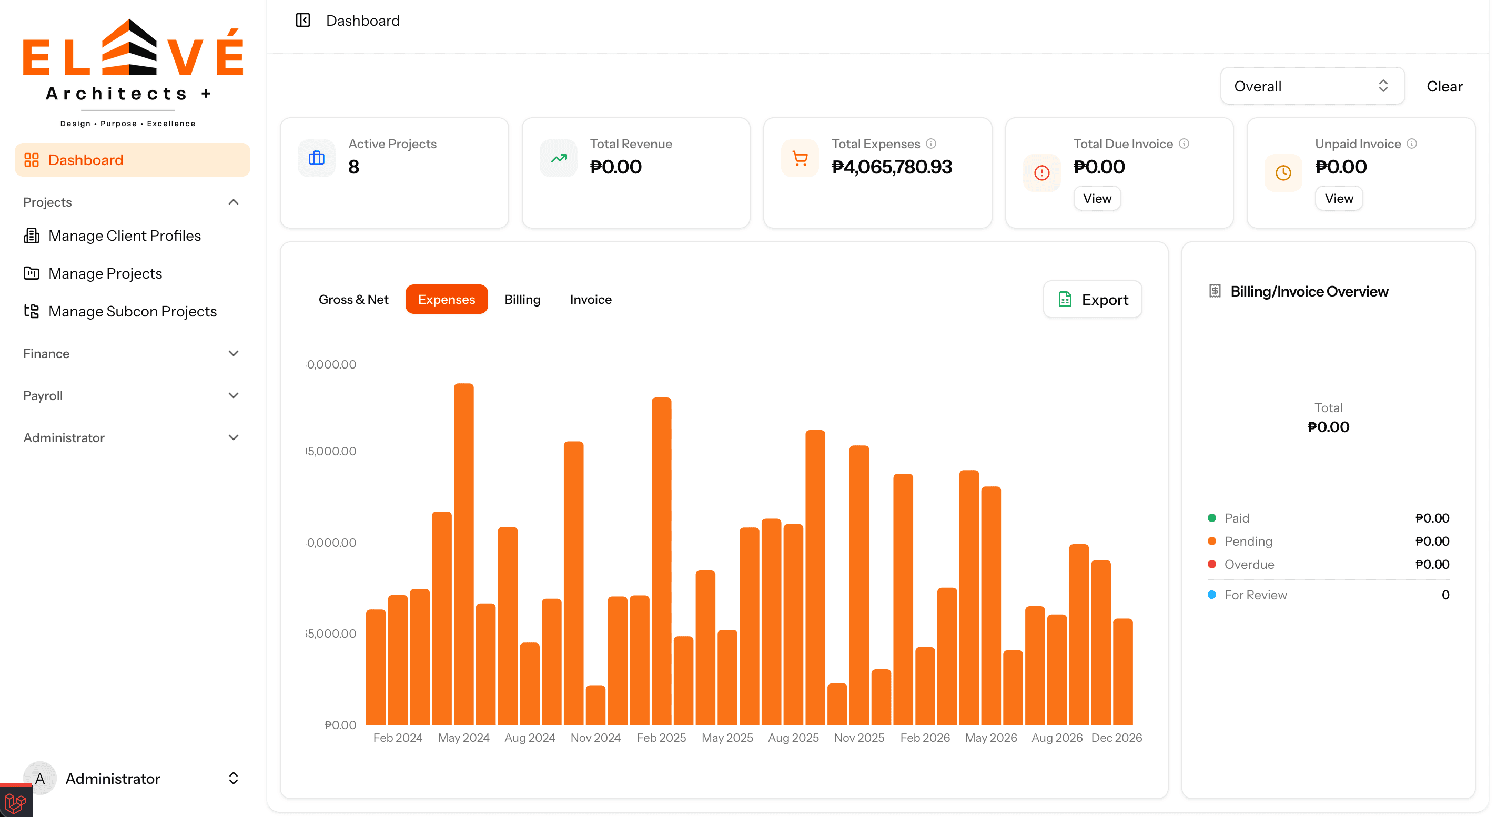Click the green Paid legend dot
Image resolution: width=1497 pixels, height=817 pixels.
(x=1212, y=518)
